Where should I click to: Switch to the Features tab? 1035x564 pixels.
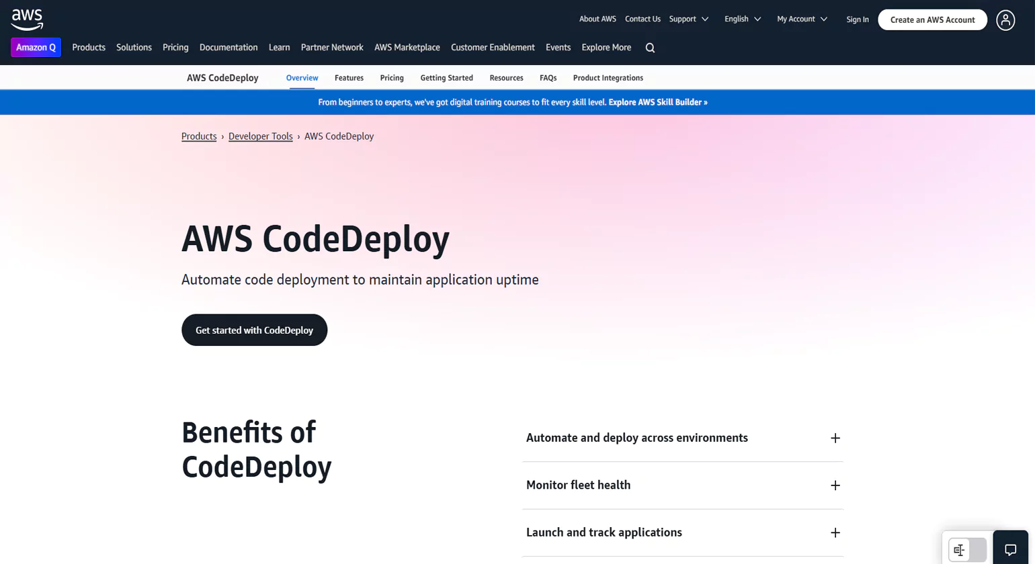click(349, 78)
